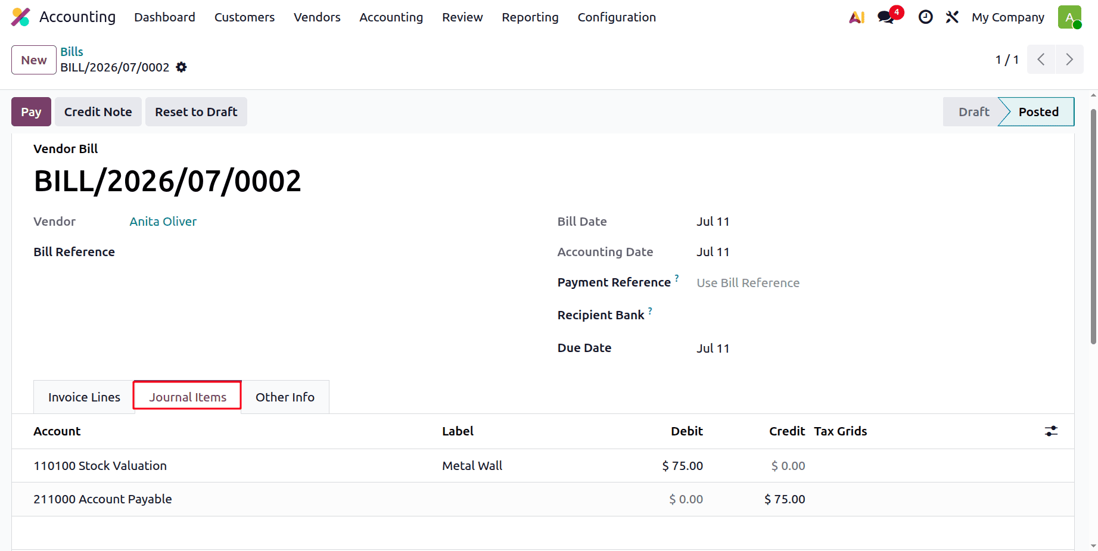Go back to the Bills breadcrumb

(x=71, y=52)
